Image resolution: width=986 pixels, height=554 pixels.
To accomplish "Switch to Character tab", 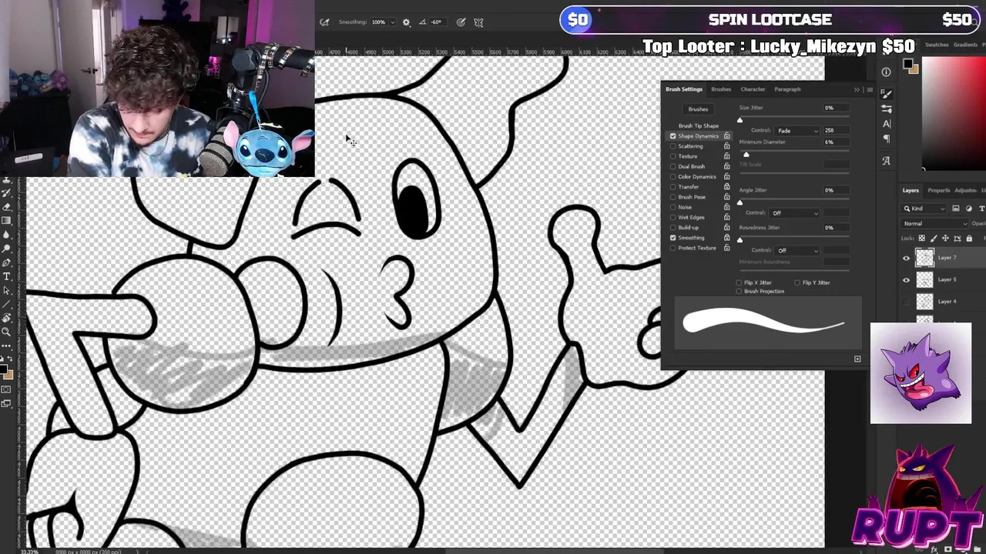I will click(x=753, y=89).
